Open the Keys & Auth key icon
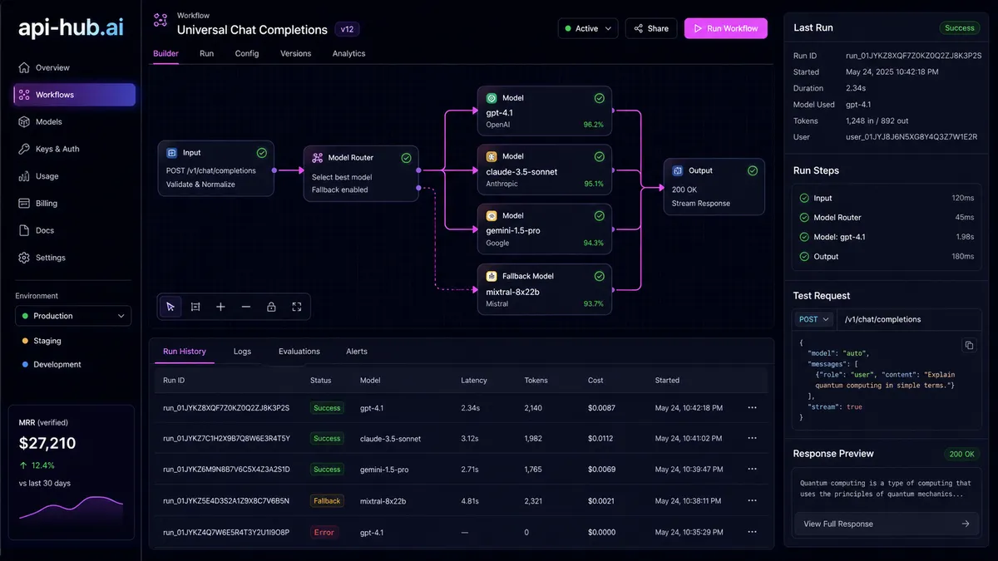 click(x=24, y=149)
